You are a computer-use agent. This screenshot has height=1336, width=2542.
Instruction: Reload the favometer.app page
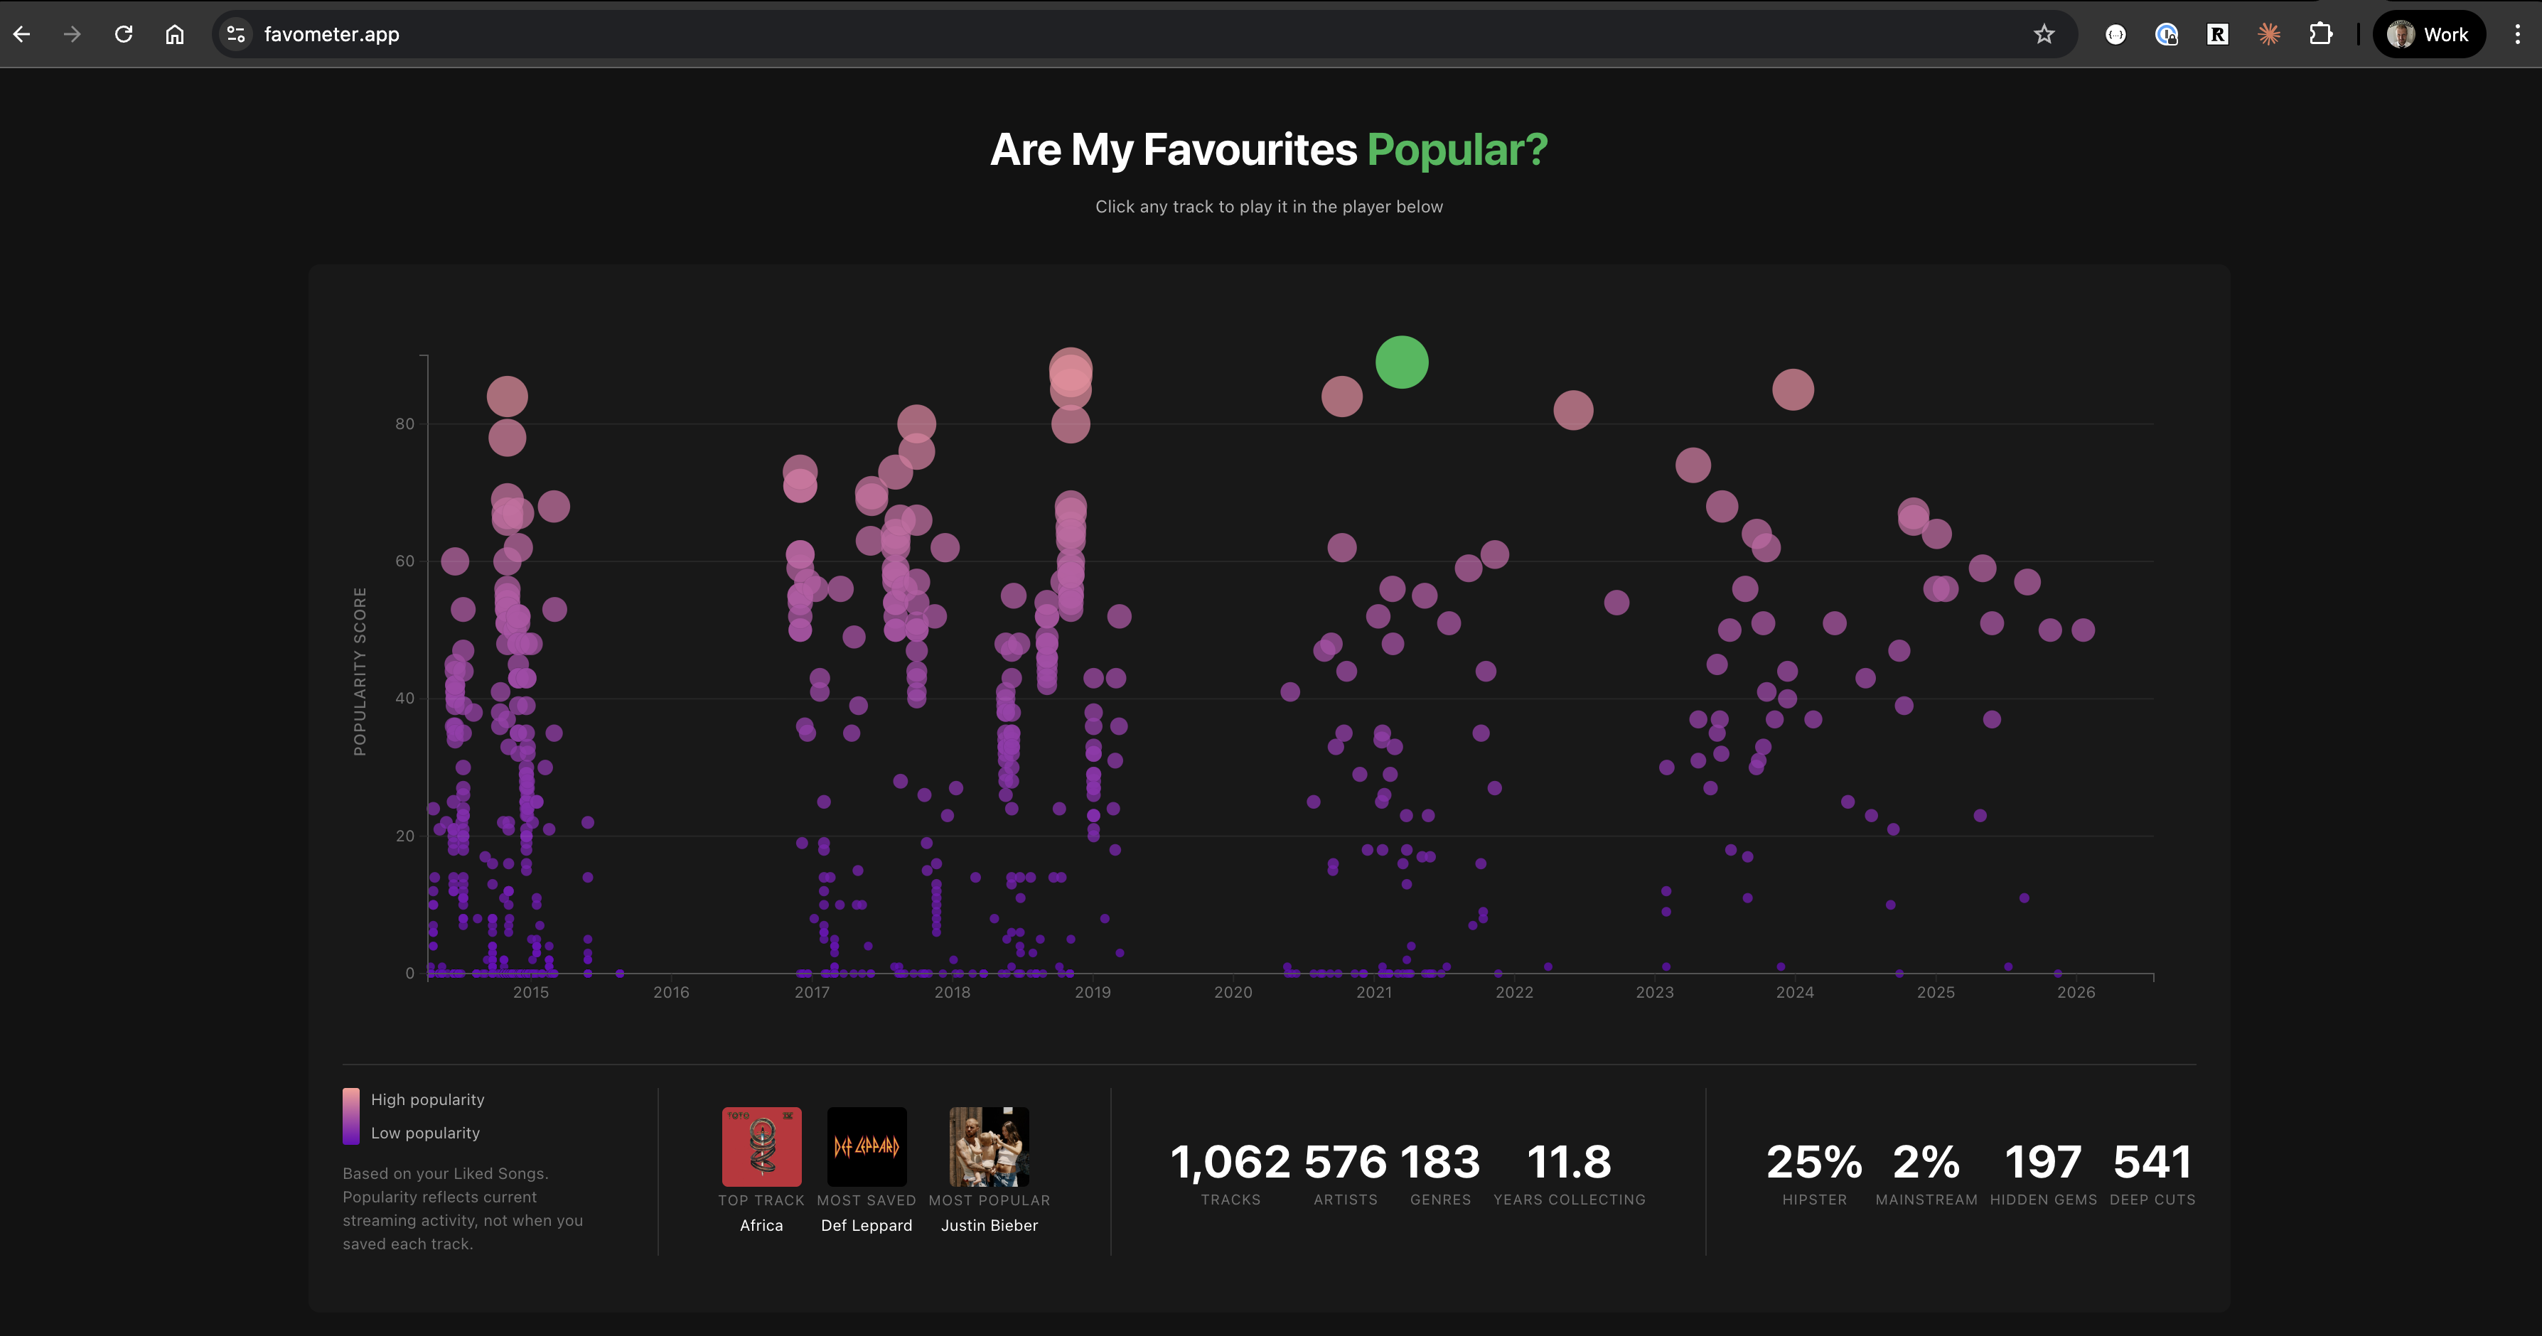tap(124, 33)
